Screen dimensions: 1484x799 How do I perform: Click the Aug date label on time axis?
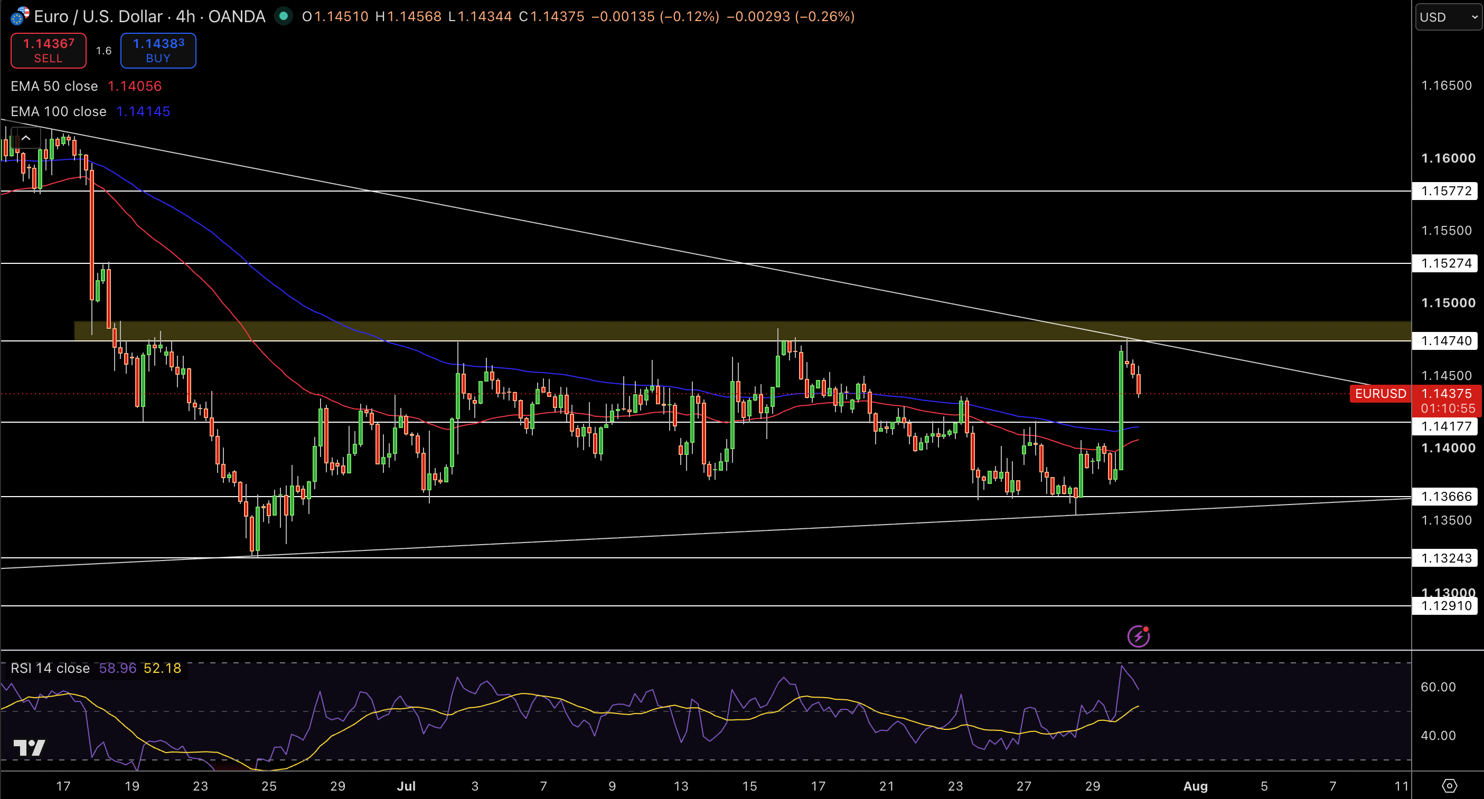[1195, 786]
